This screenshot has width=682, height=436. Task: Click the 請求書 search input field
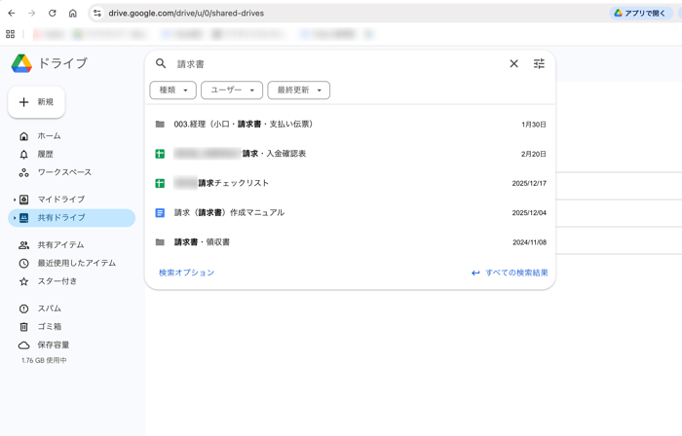(331, 64)
